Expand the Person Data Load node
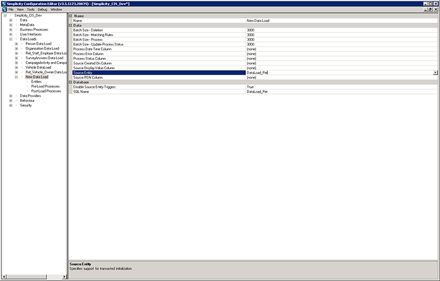This screenshot has height=281, width=440. pos(17,44)
